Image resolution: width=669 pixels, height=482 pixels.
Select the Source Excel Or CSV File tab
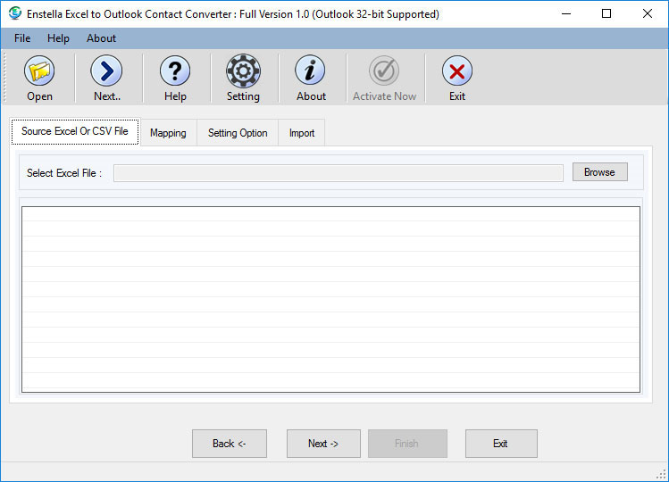75,131
